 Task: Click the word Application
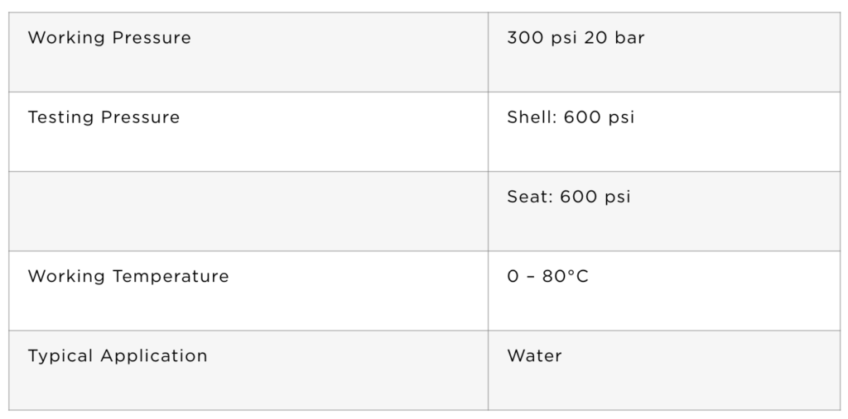(153, 356)
